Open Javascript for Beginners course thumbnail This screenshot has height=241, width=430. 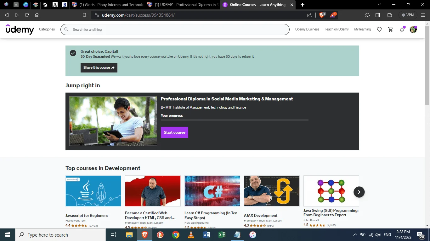pos(93,191)
